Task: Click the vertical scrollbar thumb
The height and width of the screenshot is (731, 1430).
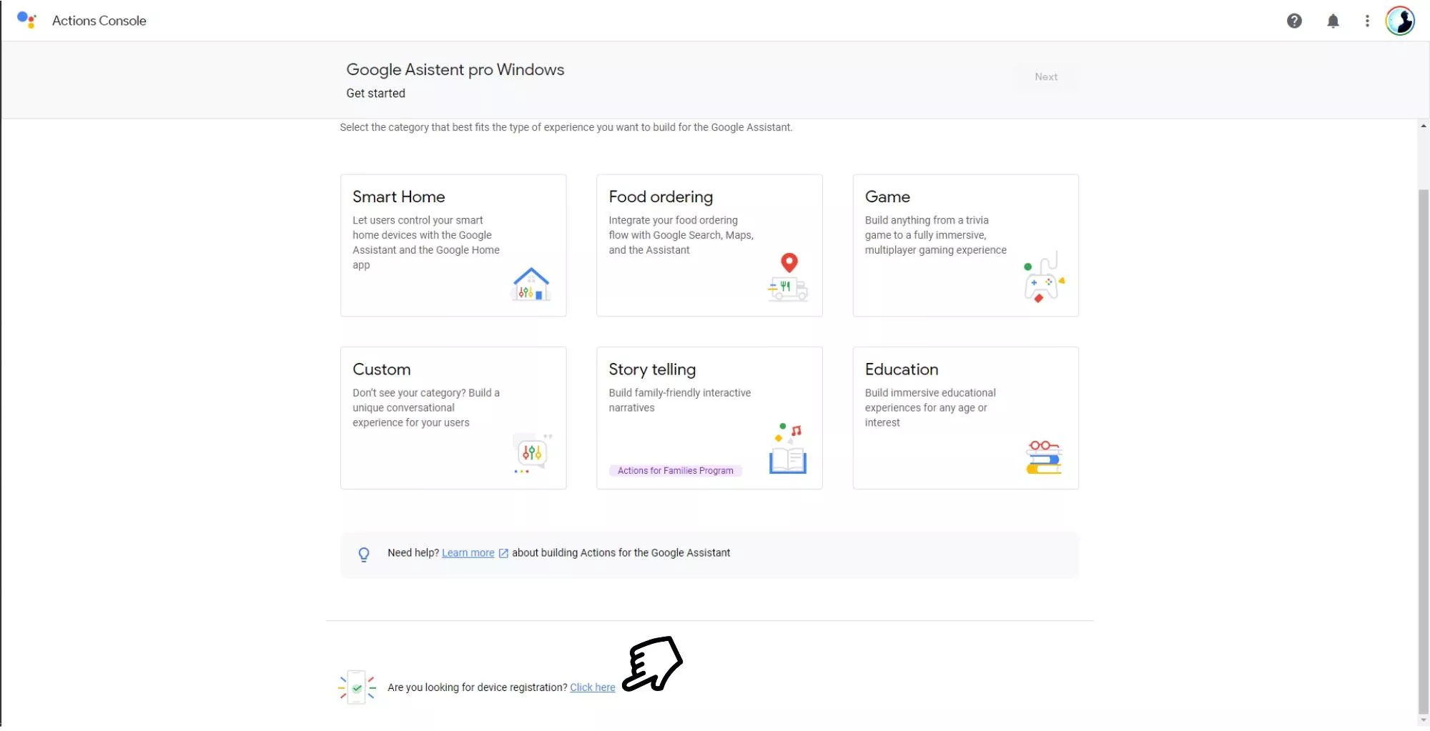Action: pos(1424,450)
